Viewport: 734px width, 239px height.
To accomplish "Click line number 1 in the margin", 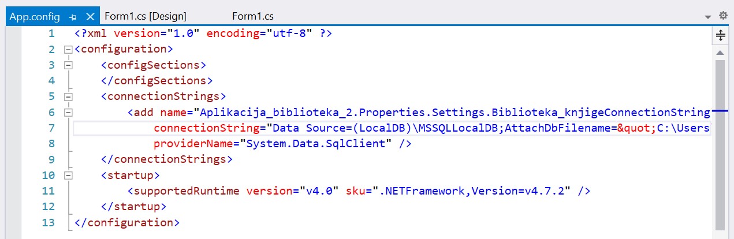I will pos(51,33).
